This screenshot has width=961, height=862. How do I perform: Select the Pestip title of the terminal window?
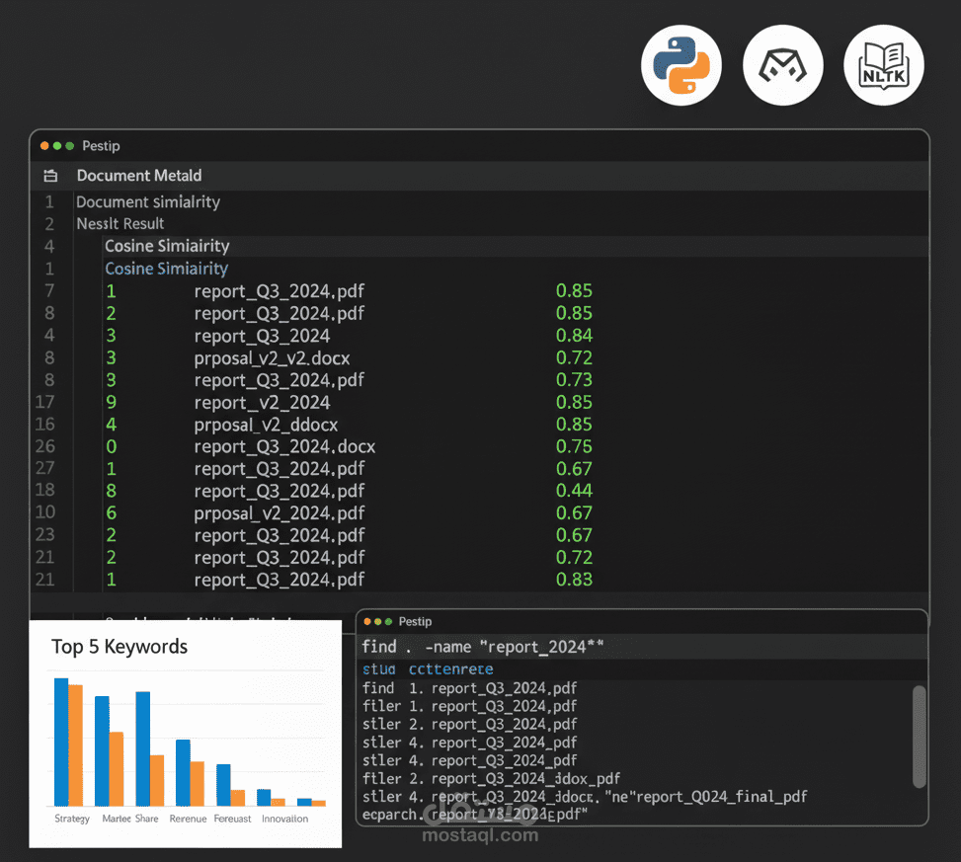(415, 621)
